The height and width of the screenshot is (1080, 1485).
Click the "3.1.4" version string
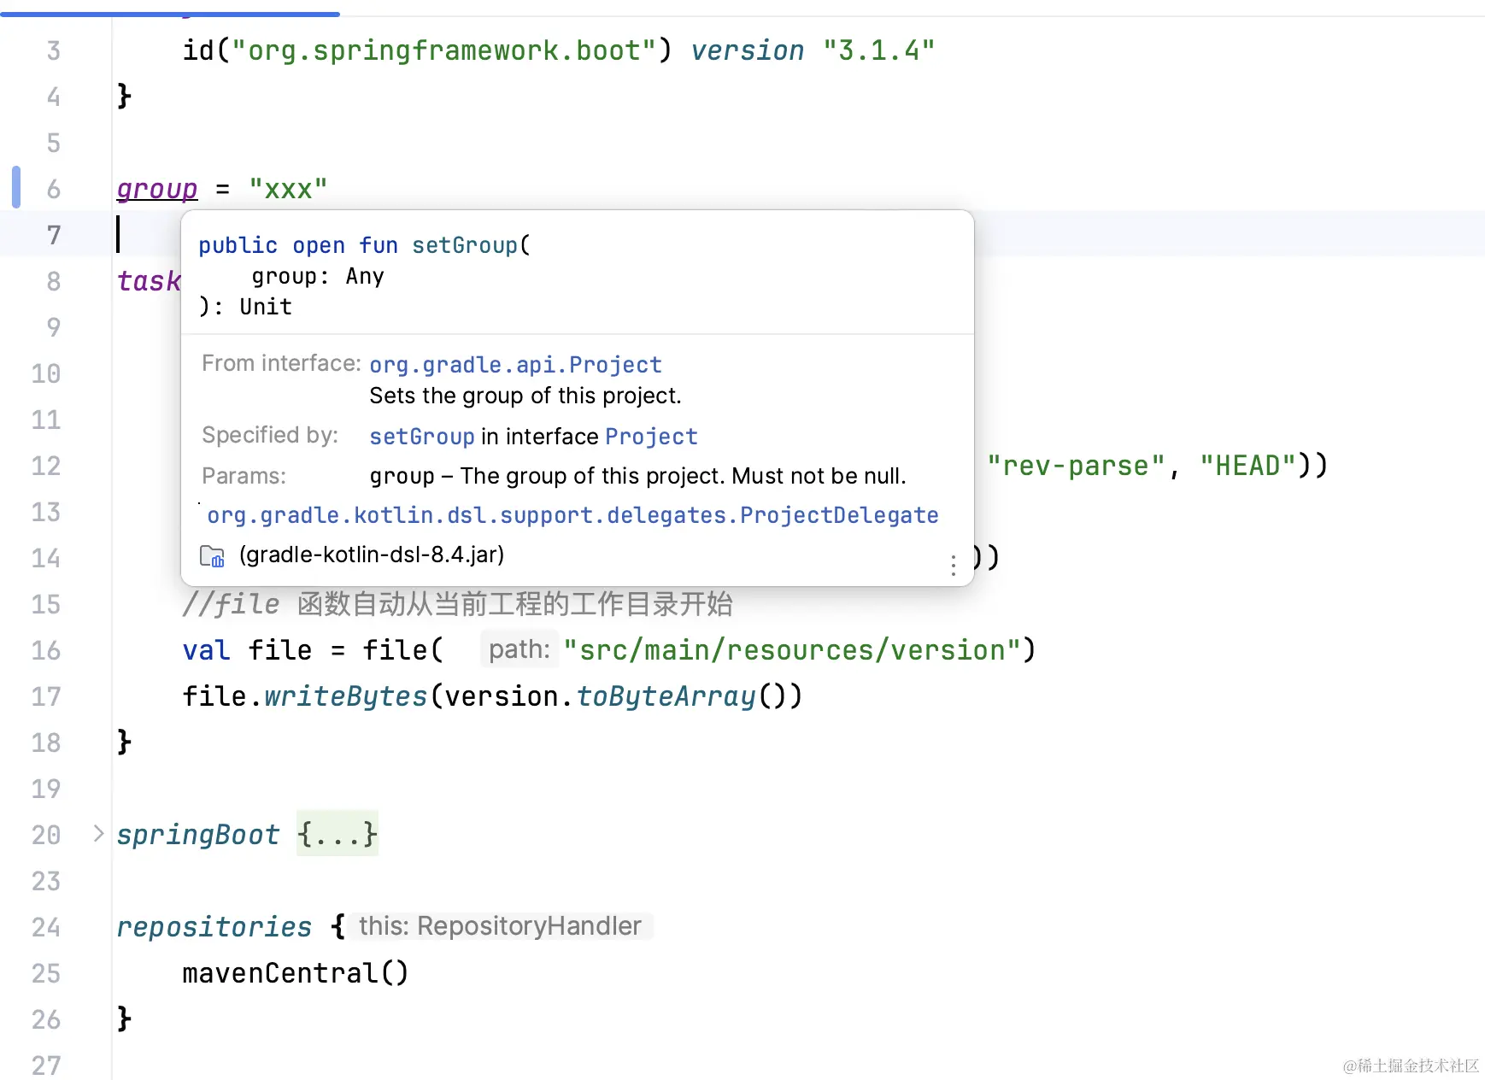click(879, 50)
